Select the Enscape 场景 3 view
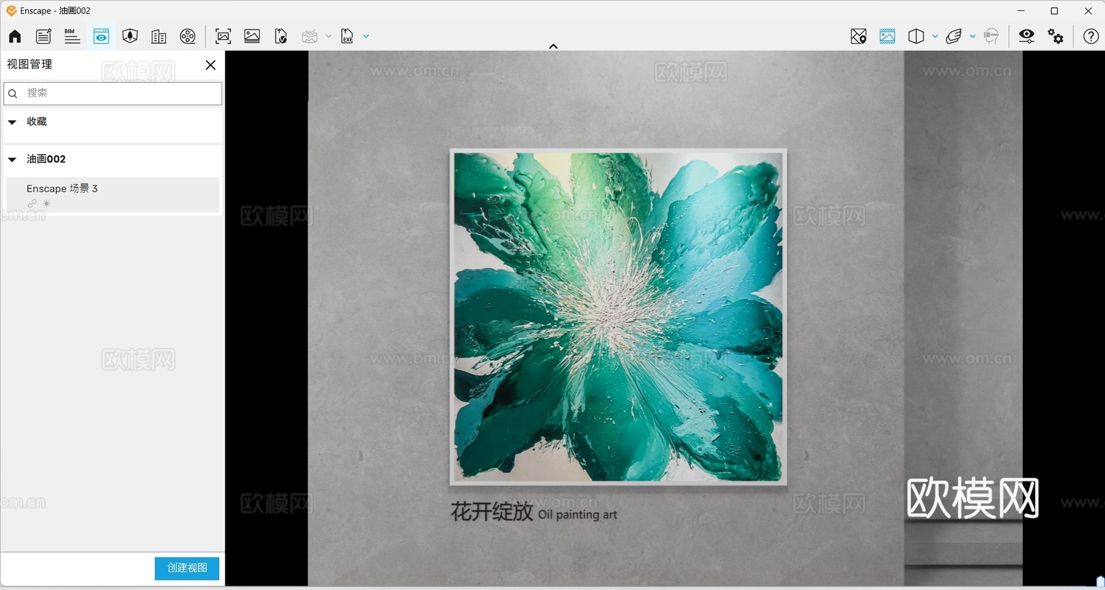 point(113,195)
